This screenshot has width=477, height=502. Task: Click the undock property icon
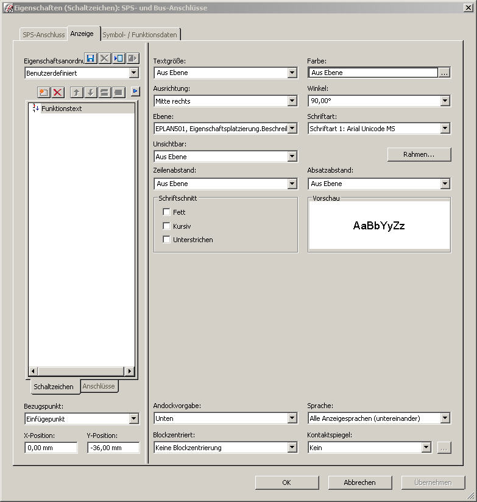tap(104, 93)
